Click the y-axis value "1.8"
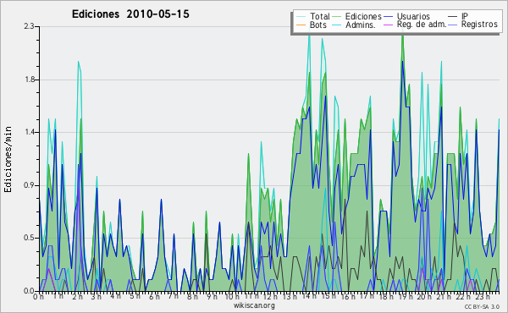This screenshot has height=313, width=508. (x=29, y=80)
